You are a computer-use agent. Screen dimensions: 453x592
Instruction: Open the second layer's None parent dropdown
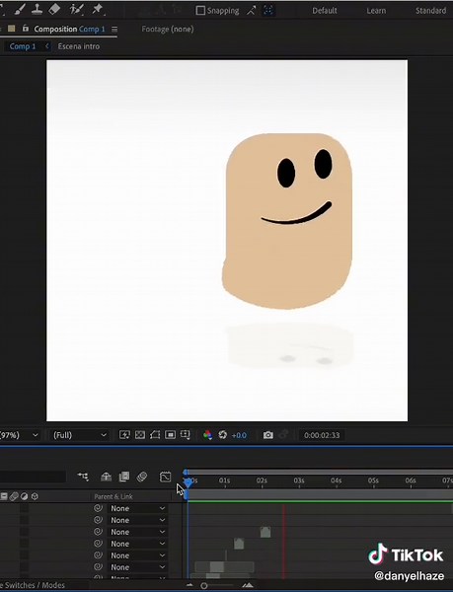137,520
